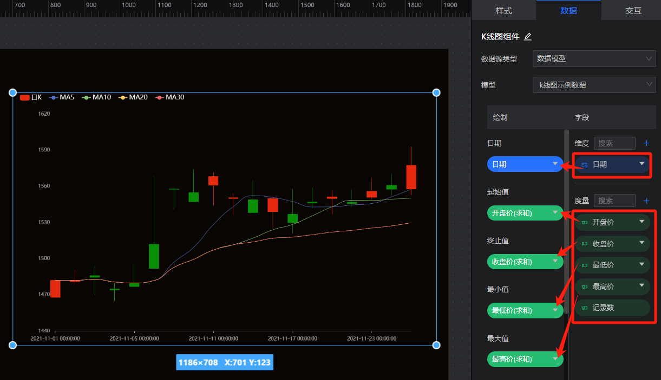The image size is (661, 380).
Task: Open the 模型 dropdown showing k线图示例数据
Action: [594, 85]
